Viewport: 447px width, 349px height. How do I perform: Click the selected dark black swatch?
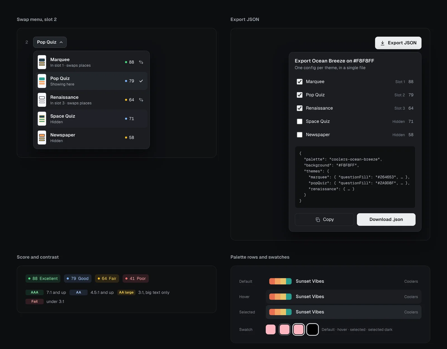tap(312, 329)
